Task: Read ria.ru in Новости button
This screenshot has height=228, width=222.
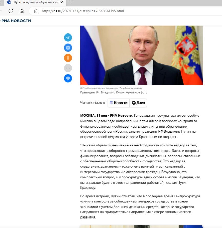Action: [119, 103]
